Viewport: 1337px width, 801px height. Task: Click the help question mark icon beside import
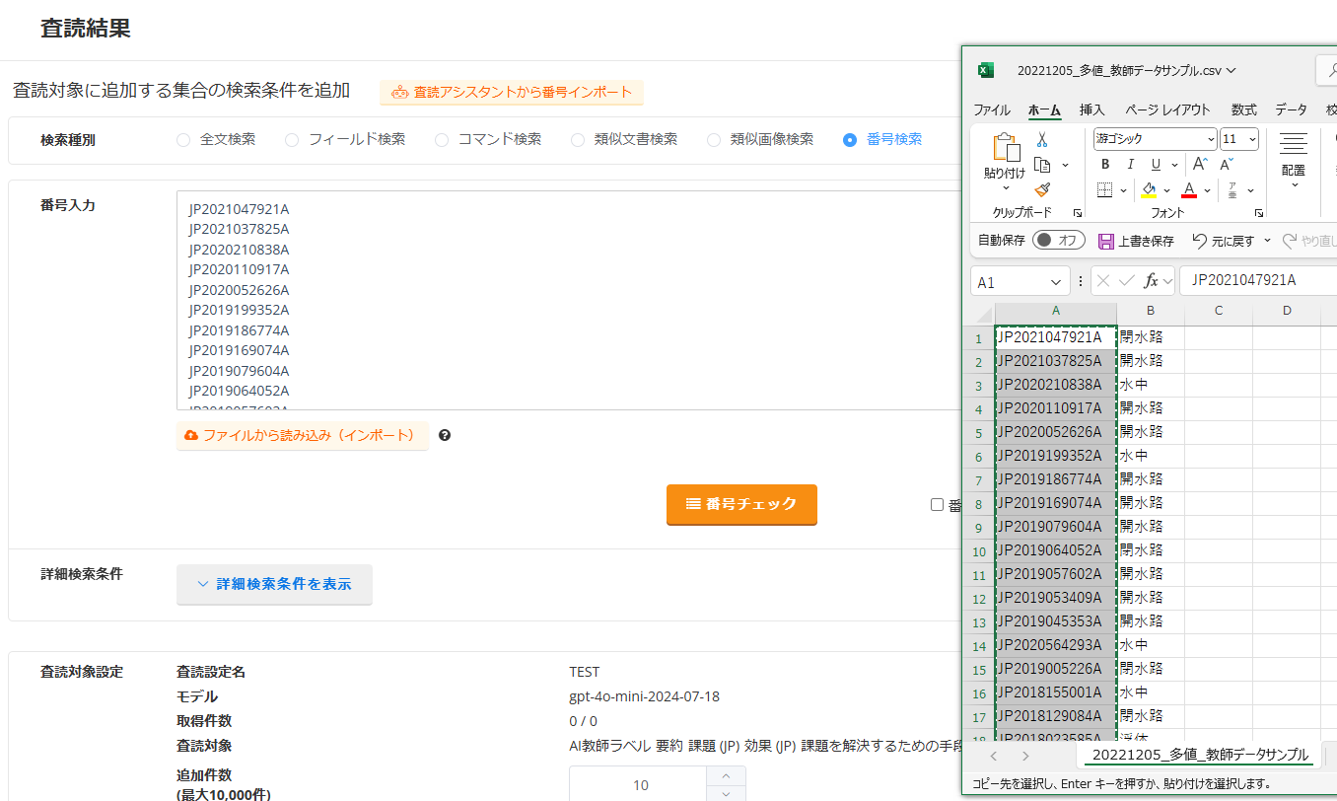[445, 435]
